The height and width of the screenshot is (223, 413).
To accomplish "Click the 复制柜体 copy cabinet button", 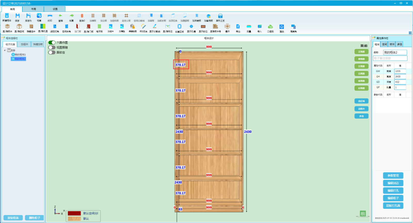I will (x=13, y=218).
